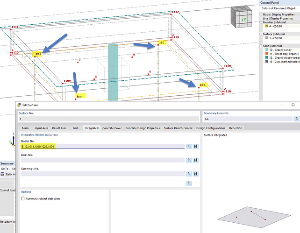Click binoculars icon beside Lines No. field

point(196,160)
